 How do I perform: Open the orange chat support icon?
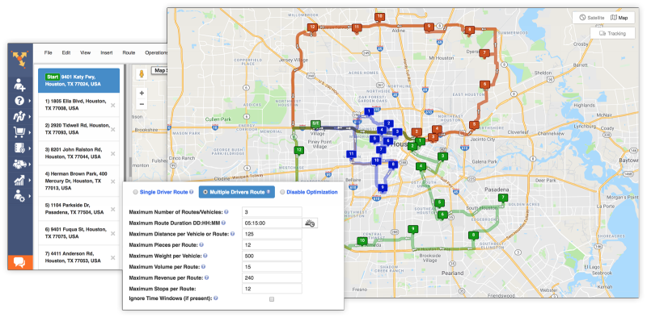tap(19, 262)
